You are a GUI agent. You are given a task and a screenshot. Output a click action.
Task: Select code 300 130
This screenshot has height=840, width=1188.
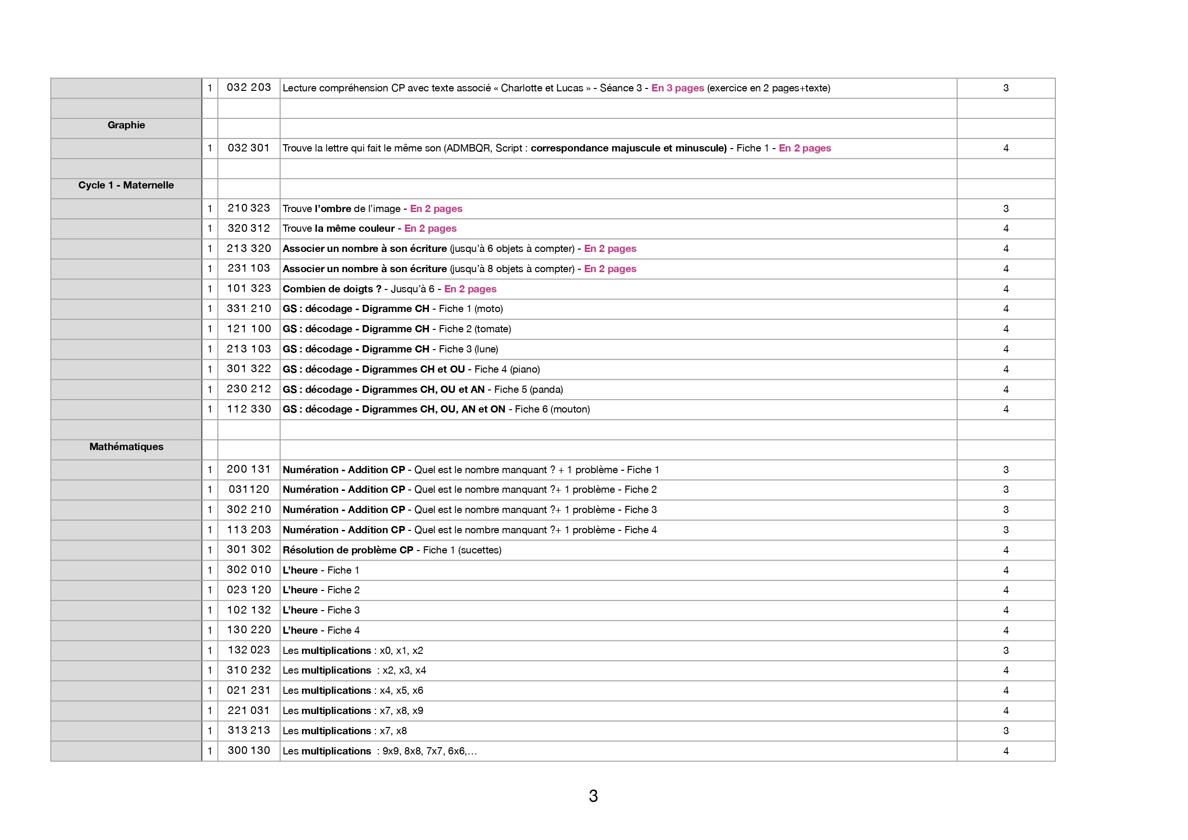tap(249, 750)
